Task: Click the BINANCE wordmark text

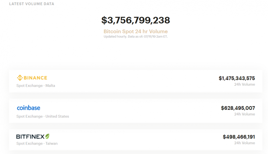Action: [x=35, y=78]
